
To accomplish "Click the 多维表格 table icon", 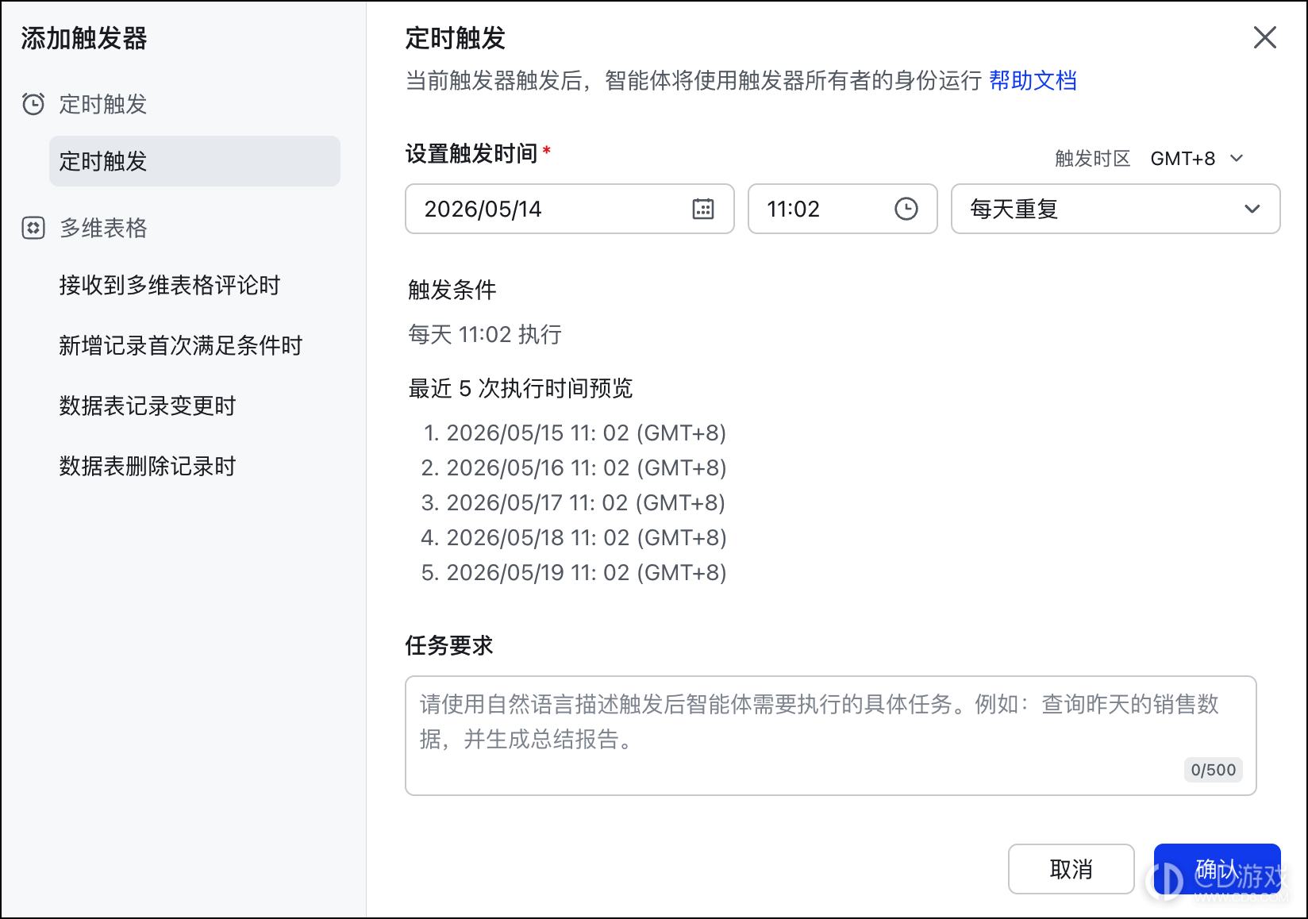I will click(x=33, y=228).
